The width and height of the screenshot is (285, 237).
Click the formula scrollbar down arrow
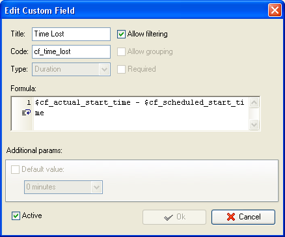coord(254,124)
